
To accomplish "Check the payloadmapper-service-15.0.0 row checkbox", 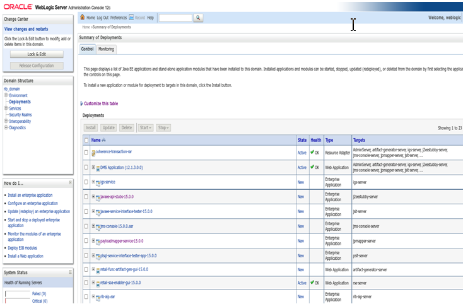I will [86, 240].
